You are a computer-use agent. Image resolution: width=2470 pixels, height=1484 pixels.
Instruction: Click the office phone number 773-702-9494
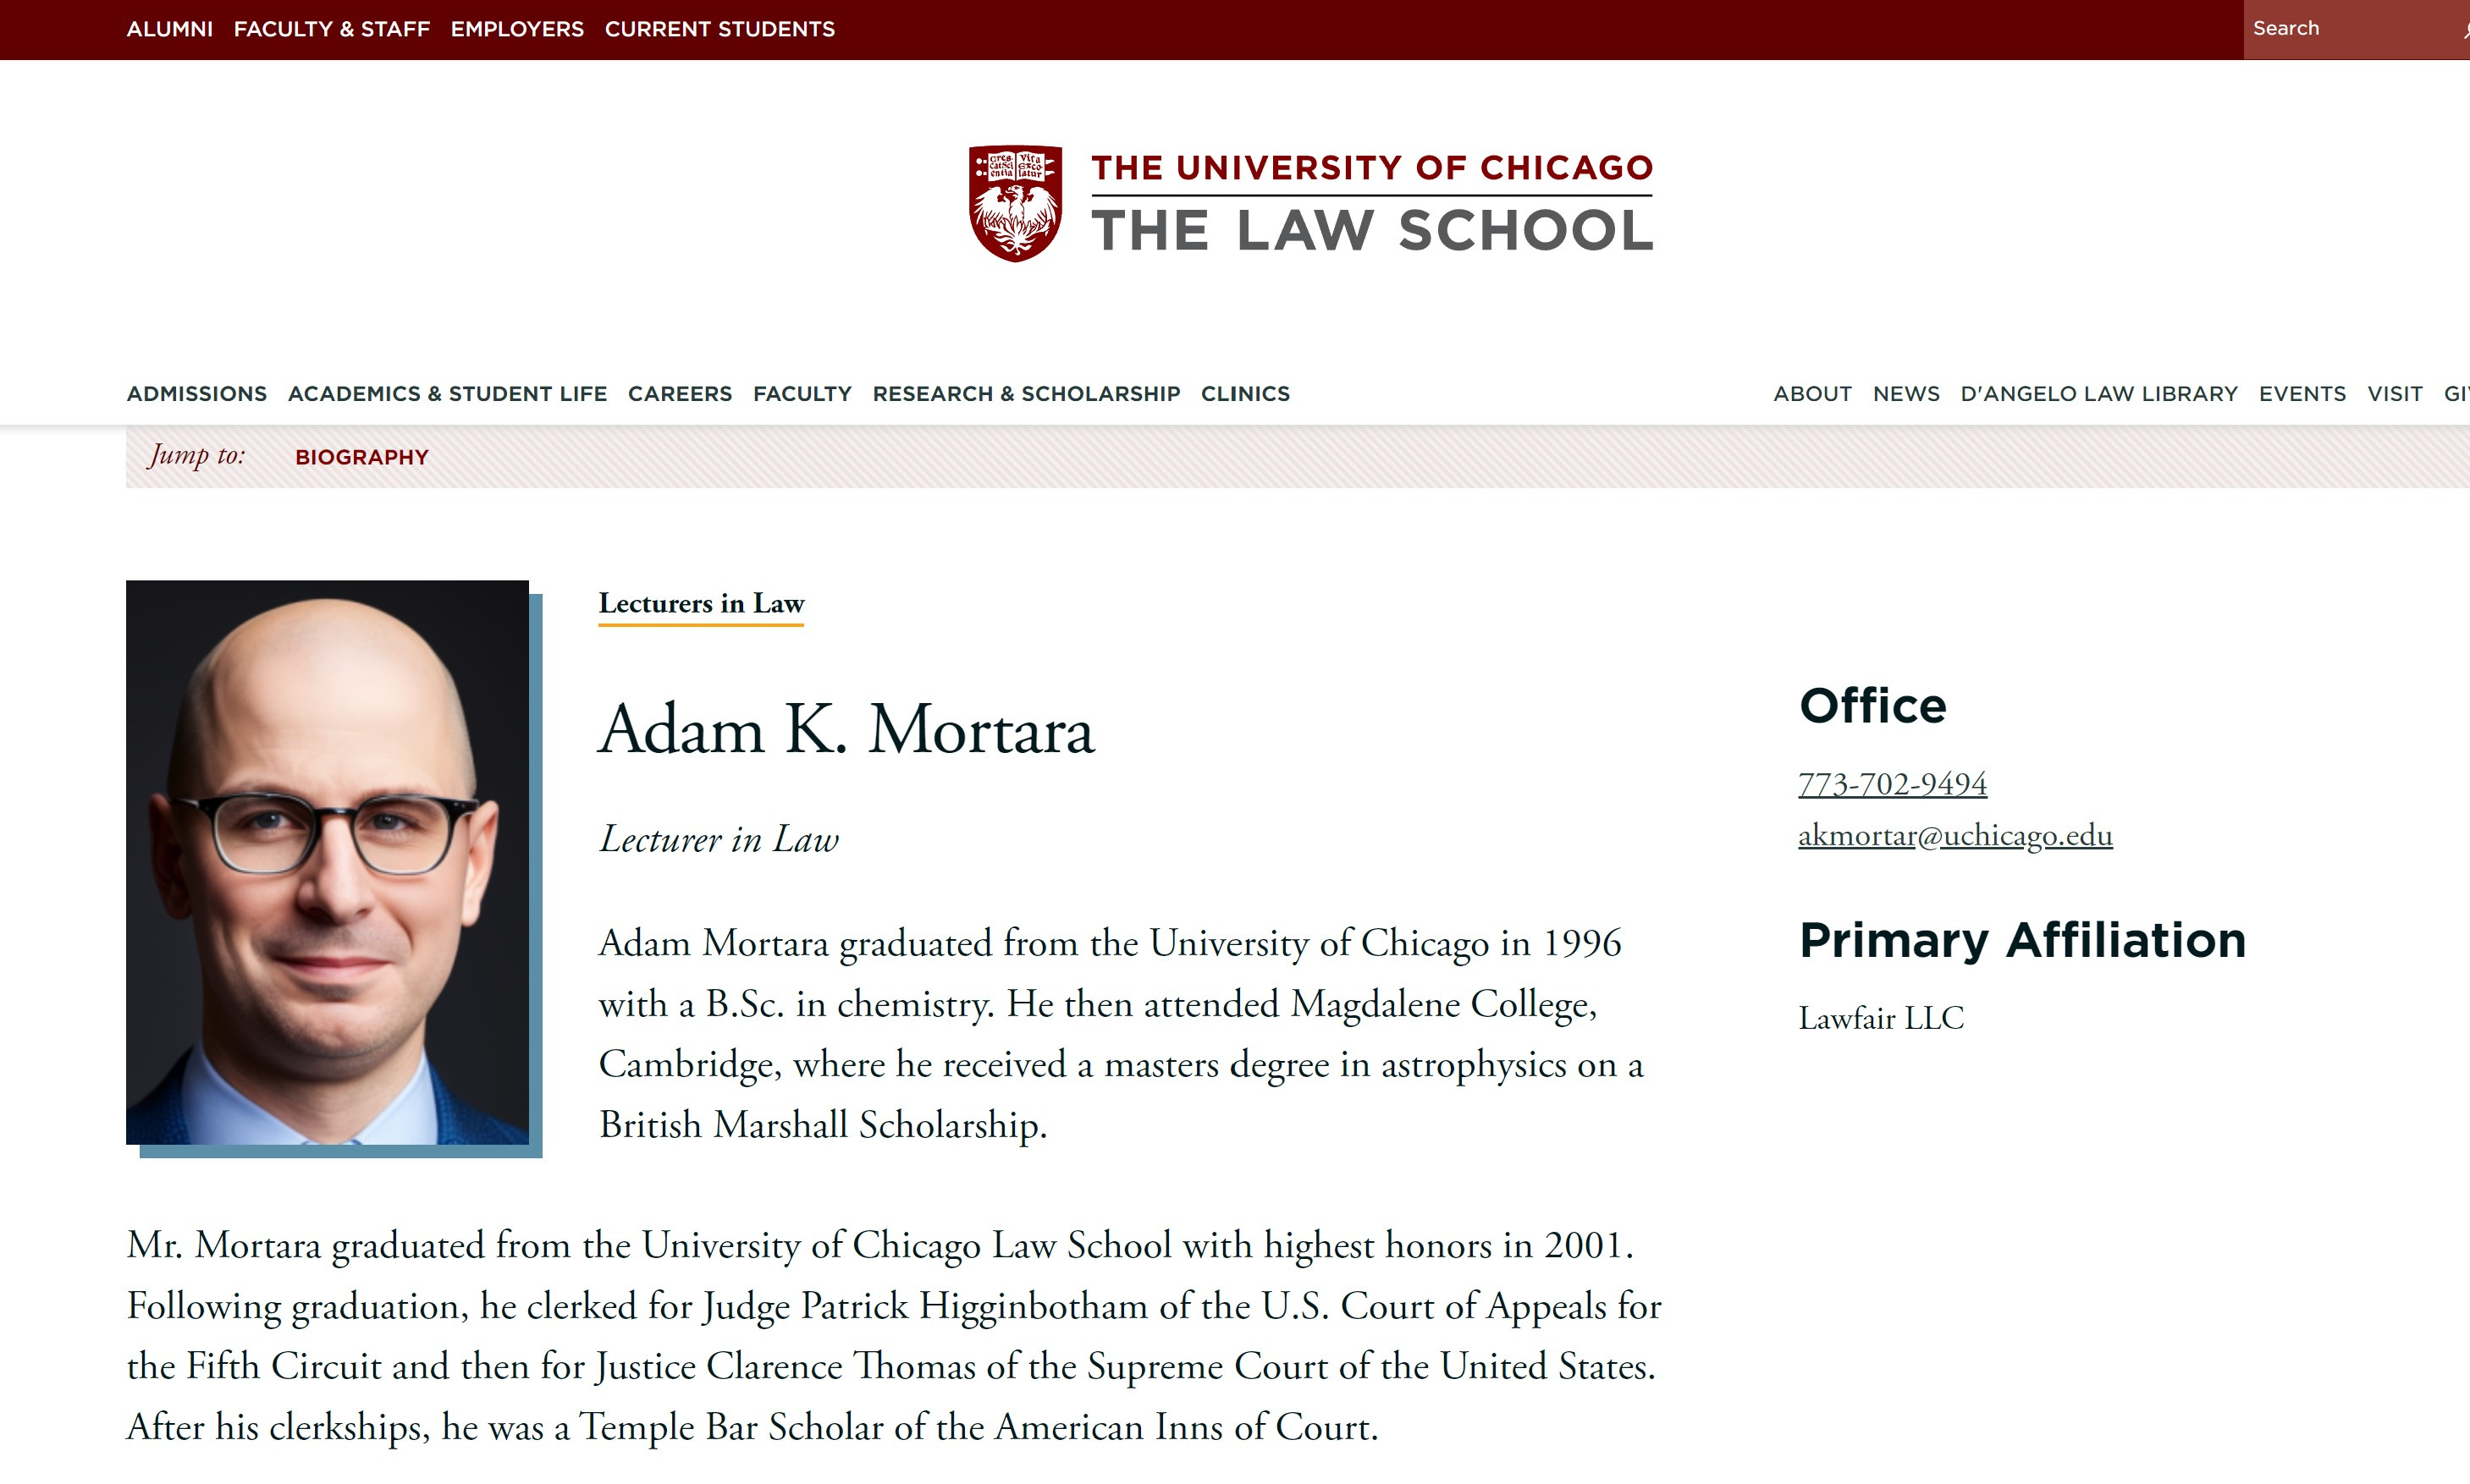[1892, 784]
